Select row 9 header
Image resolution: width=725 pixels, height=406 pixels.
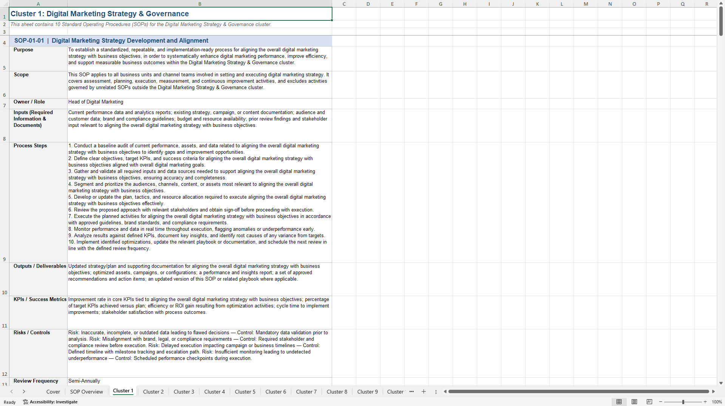pyautogui.click(x=5, y=202)
